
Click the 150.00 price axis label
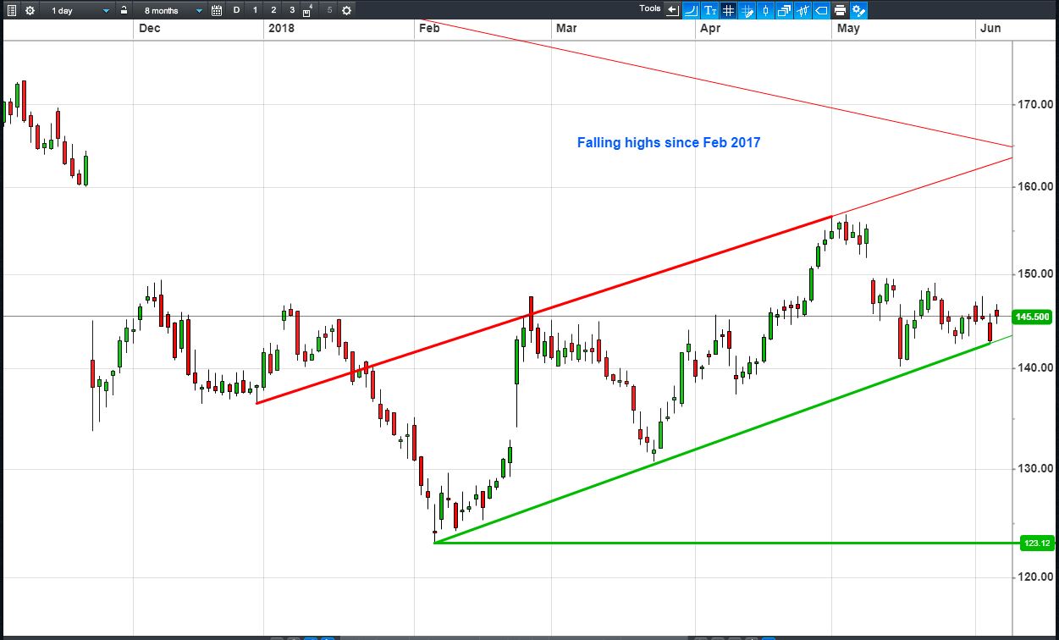tap(1035, 274)
